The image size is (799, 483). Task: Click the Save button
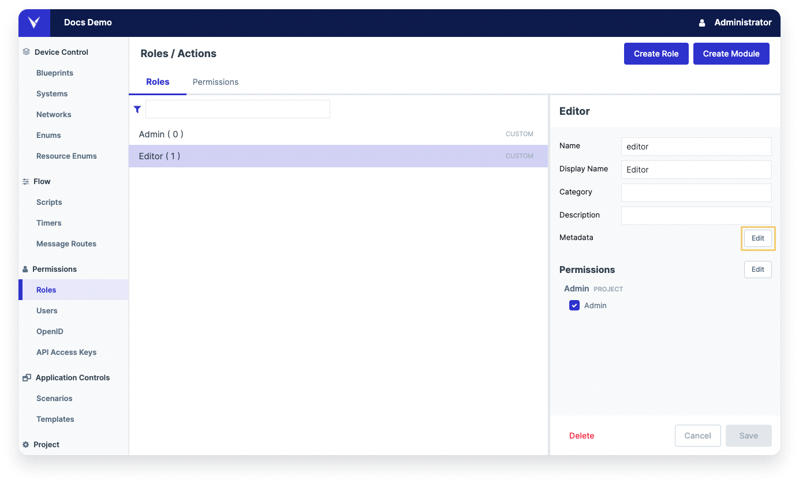(749, 436)
